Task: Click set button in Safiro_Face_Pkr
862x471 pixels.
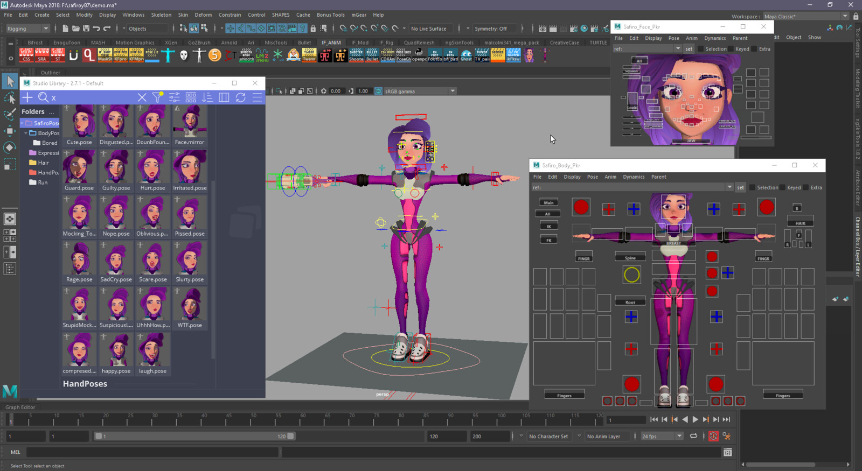Action: [689, 48]
